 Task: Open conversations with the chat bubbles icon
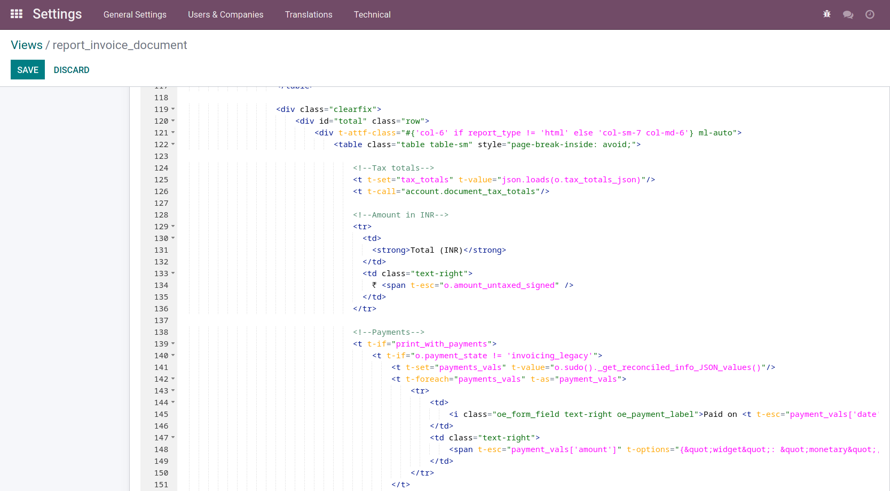pos(848,14)
